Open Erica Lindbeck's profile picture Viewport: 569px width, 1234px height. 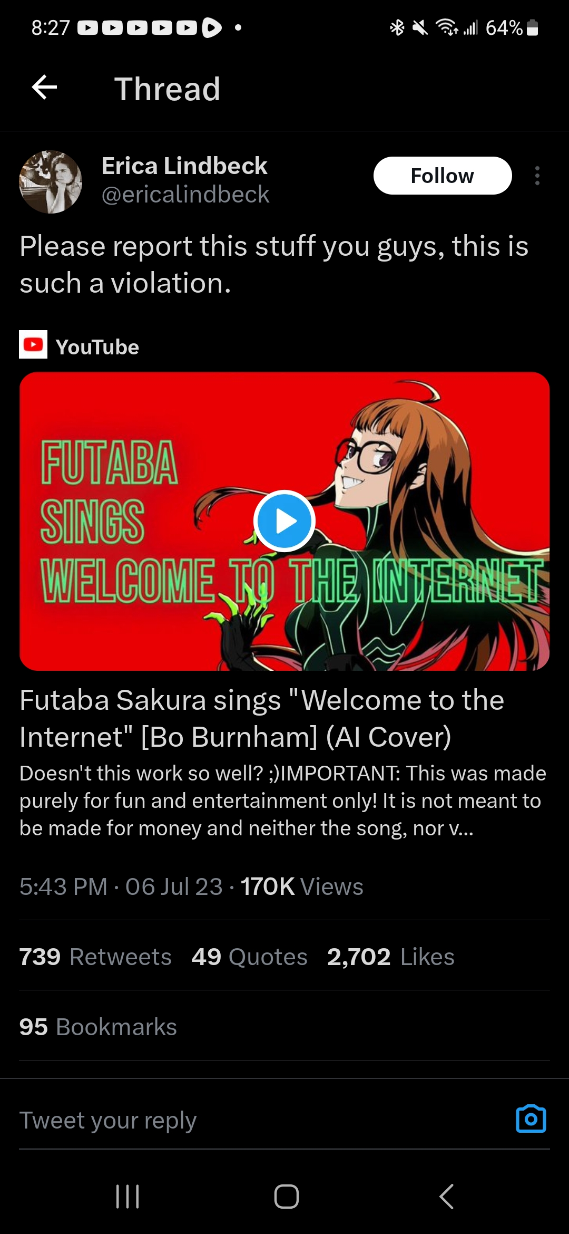pos(51,182)
